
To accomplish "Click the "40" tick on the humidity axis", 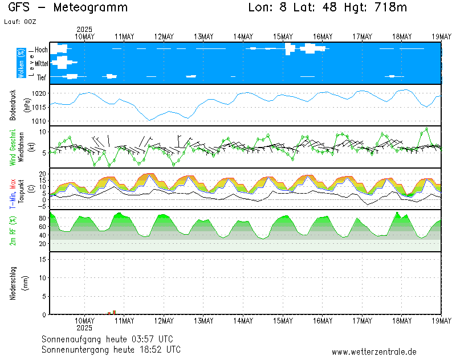I will click(x=42, y=235).
